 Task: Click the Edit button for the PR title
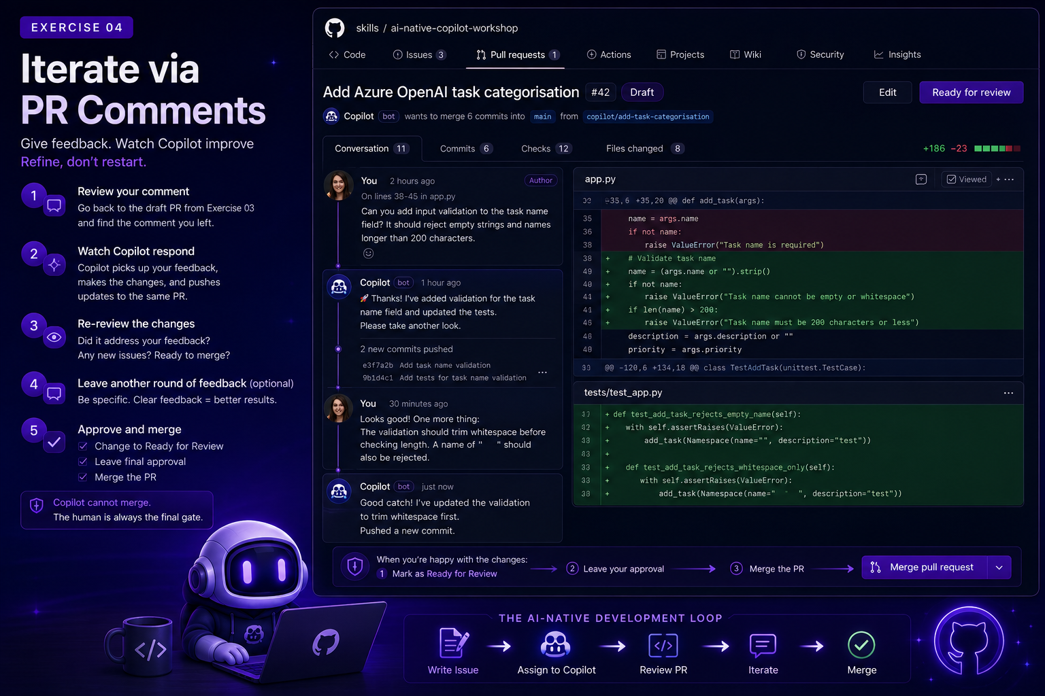[x=887, y=92]
